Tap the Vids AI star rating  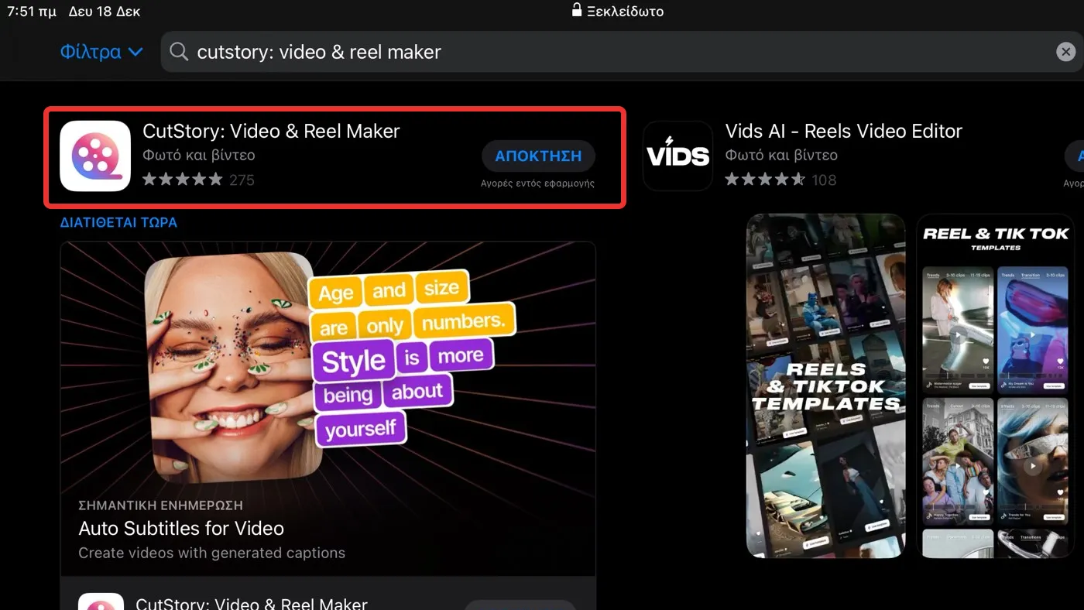click(765, 180)
